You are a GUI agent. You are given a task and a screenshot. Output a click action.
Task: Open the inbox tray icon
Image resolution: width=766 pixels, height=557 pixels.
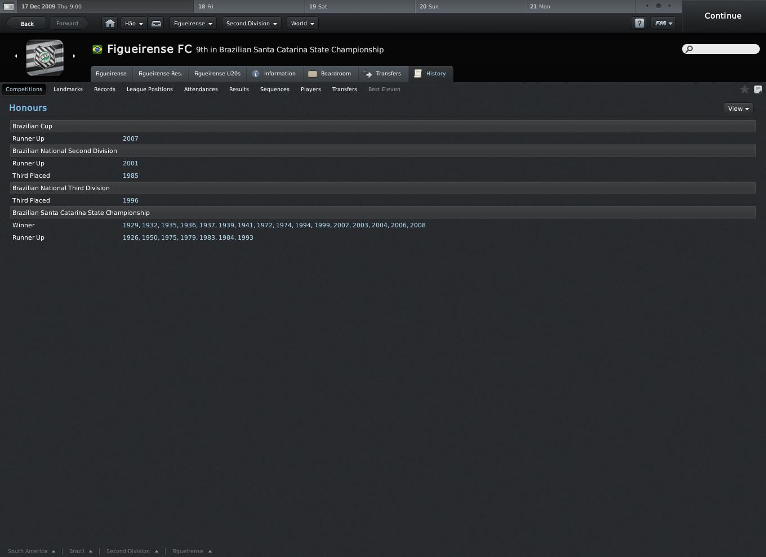pyautogui.click(x=157, y=23)
